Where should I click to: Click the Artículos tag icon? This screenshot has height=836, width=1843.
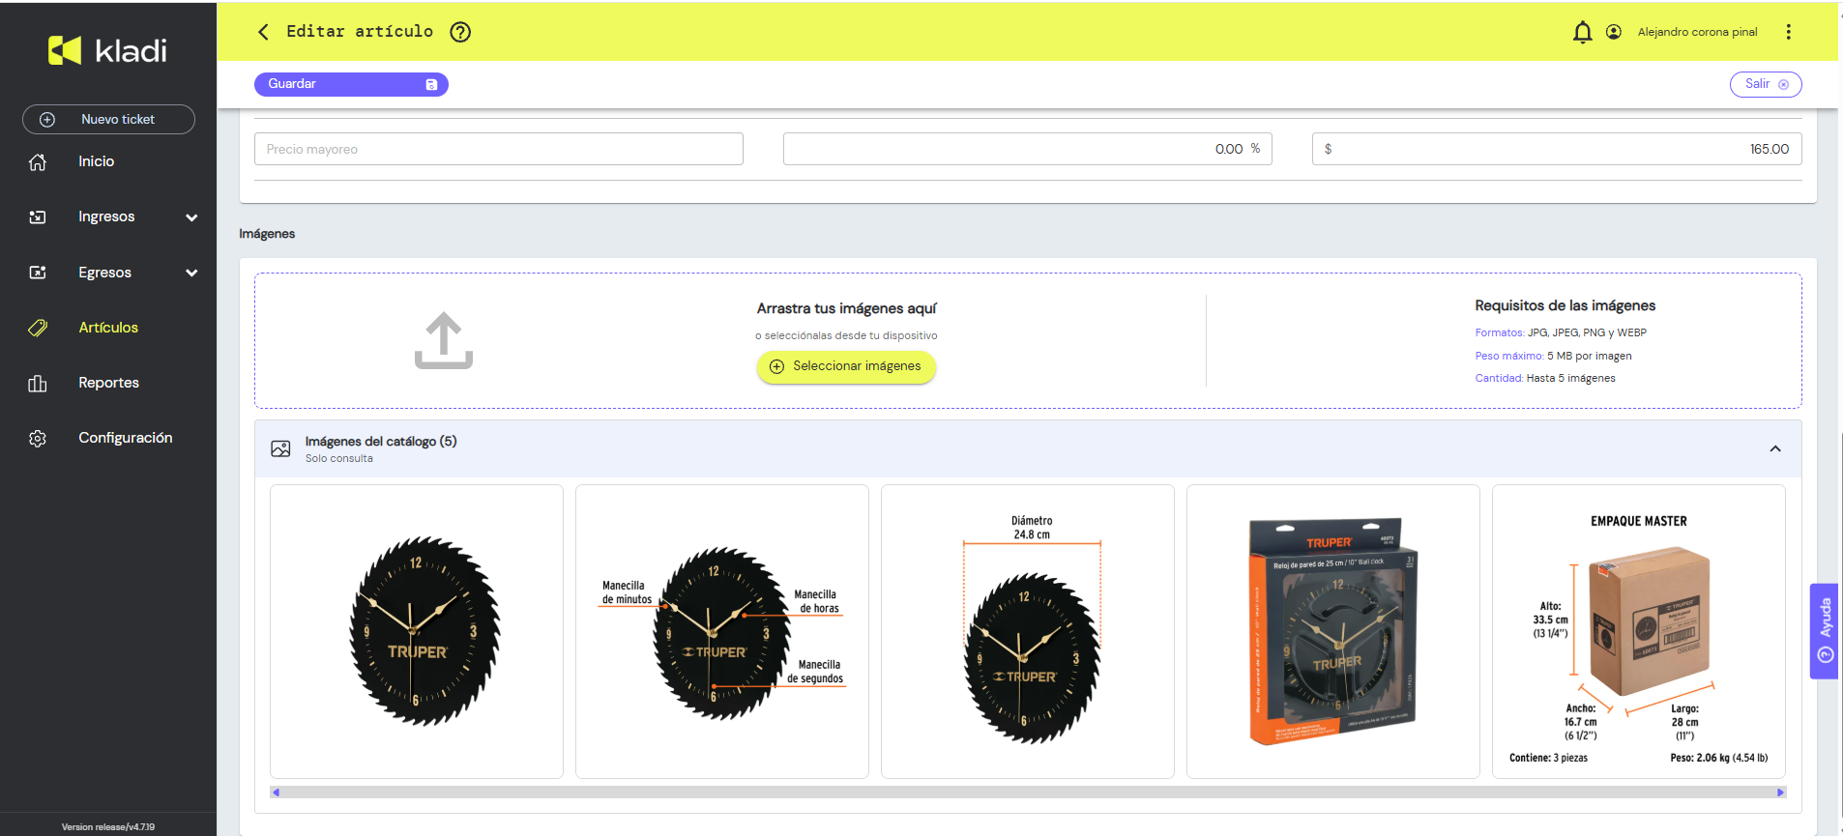38,328
